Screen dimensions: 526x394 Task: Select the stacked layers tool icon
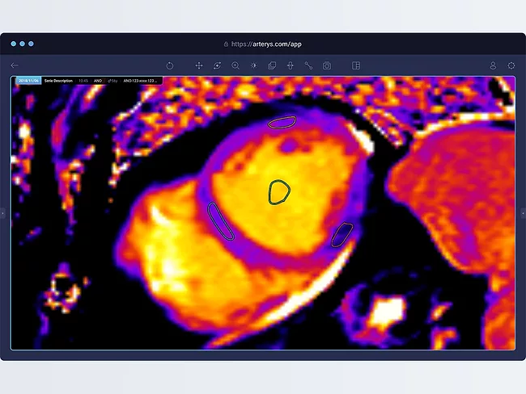(x=272, y=65)
